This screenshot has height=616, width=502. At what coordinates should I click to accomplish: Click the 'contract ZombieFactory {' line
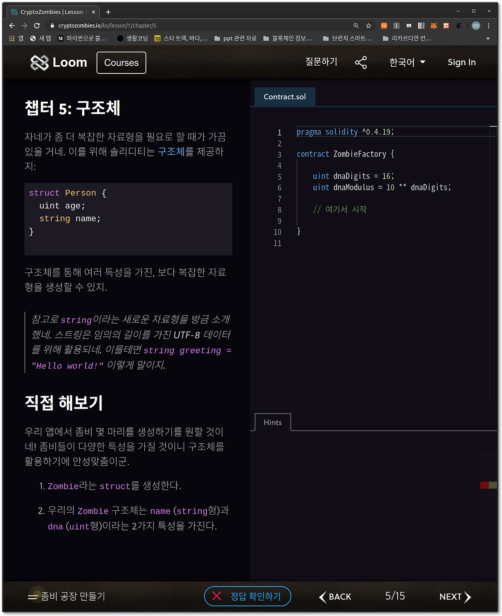click(346, 154)
